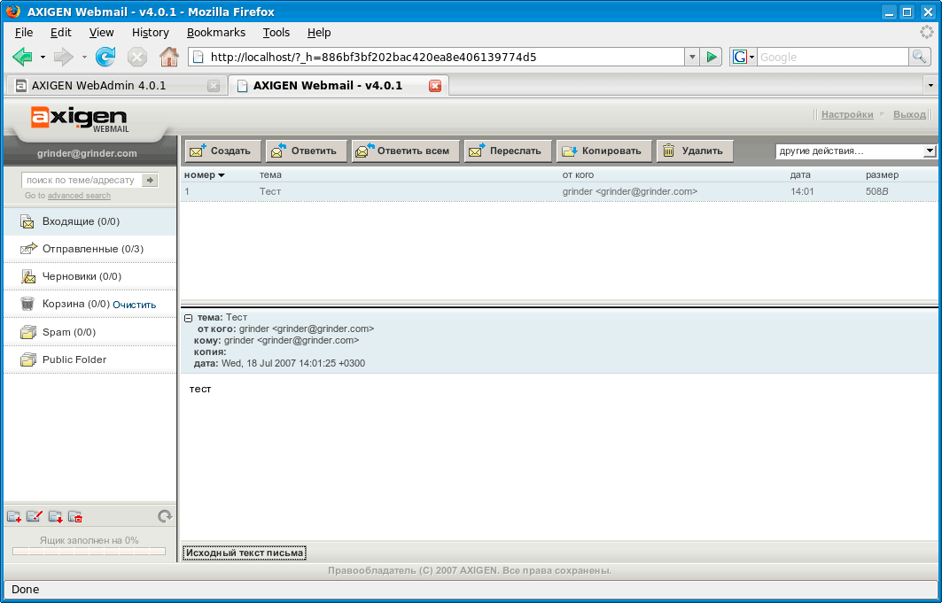Open the Edit menu
This screenshot has width=942, height=603.
(x=60, y=33)
